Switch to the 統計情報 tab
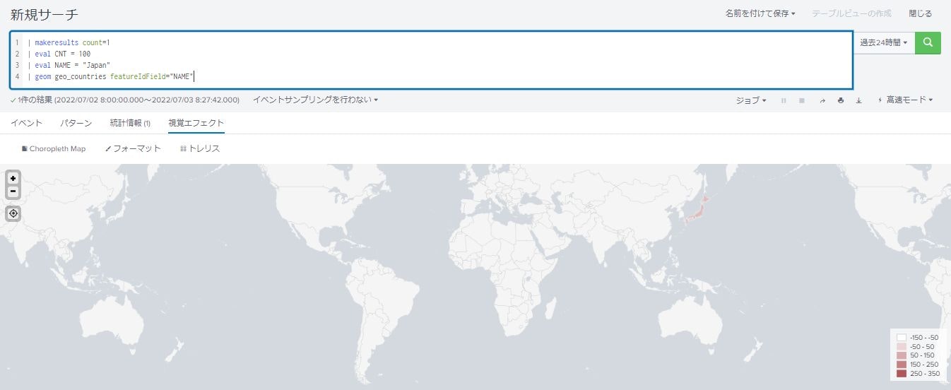This screenshot has width=951, height=390. click(x=130, y=123)
